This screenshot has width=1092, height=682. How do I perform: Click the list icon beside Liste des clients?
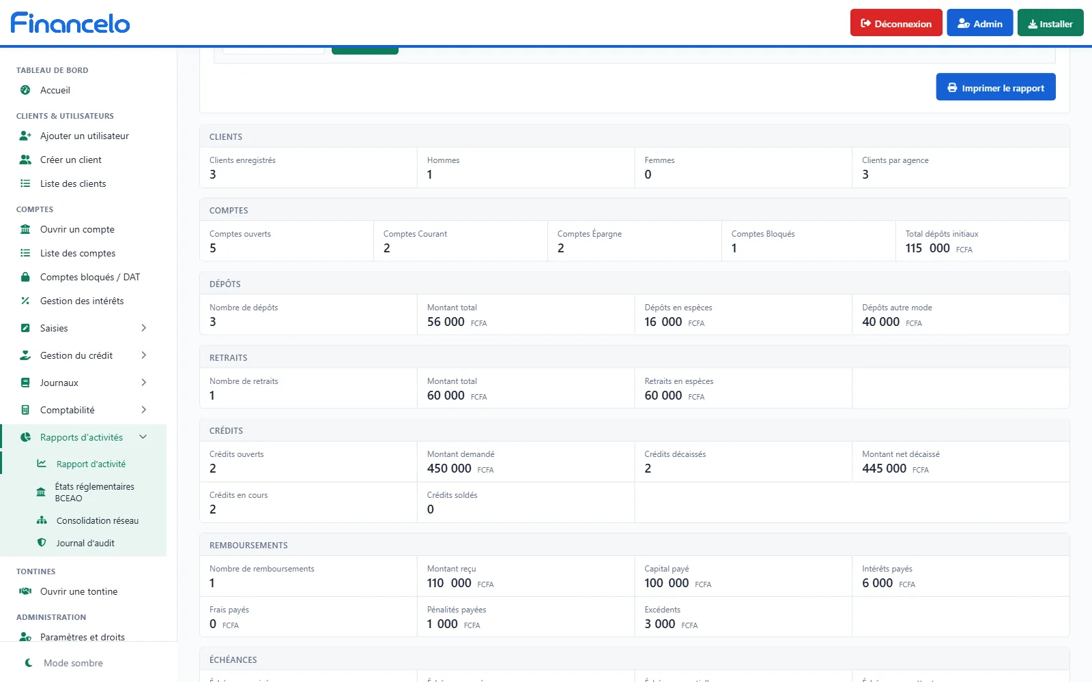pos(25,183)
